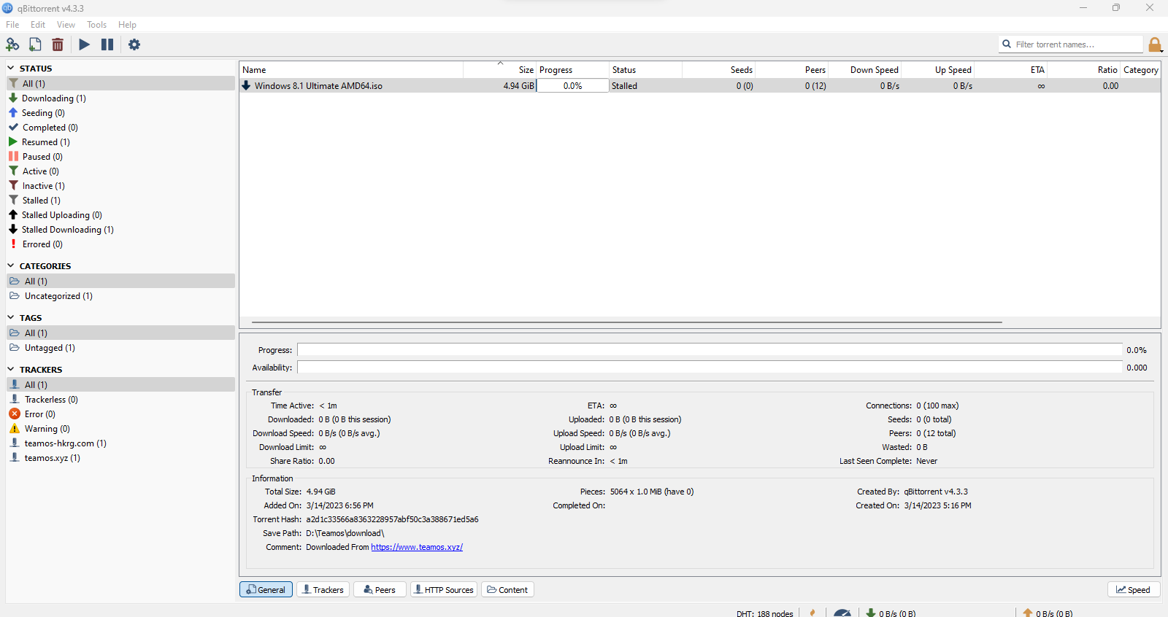
Task: Click the Add Torrent Link toolbar icon
Action: [12, 44]
